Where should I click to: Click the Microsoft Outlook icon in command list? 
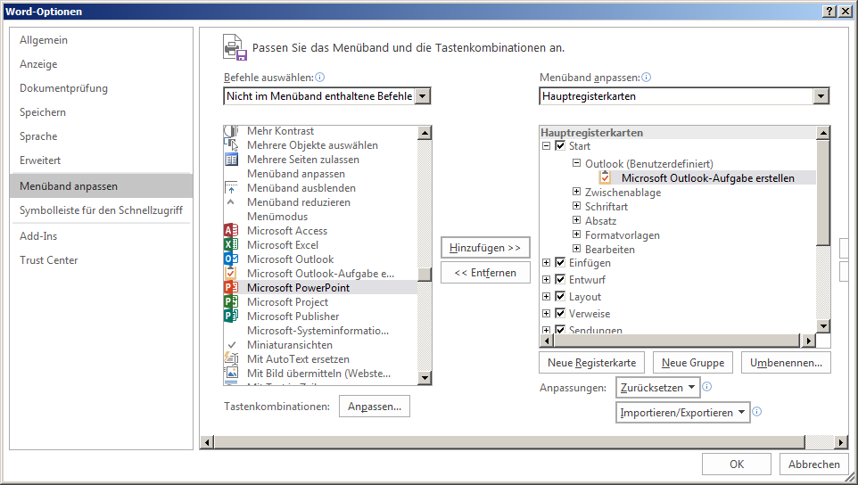click(x=232, y=259)
